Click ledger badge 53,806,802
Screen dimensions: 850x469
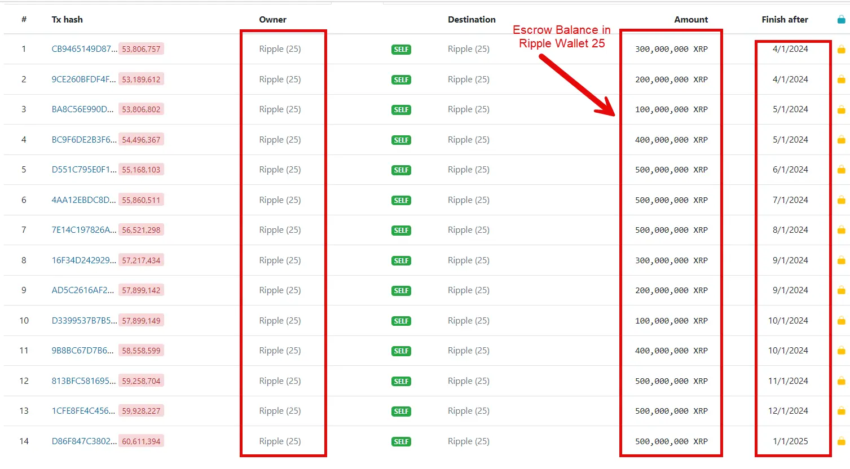point(141,109)
